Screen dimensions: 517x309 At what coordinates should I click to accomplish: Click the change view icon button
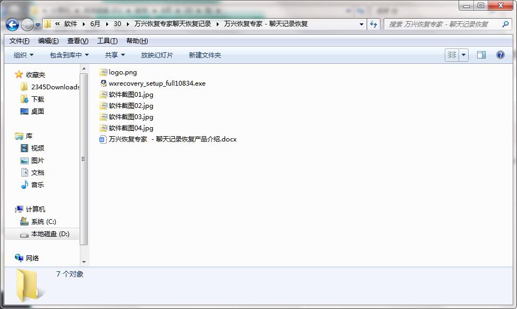pos(452,55)
